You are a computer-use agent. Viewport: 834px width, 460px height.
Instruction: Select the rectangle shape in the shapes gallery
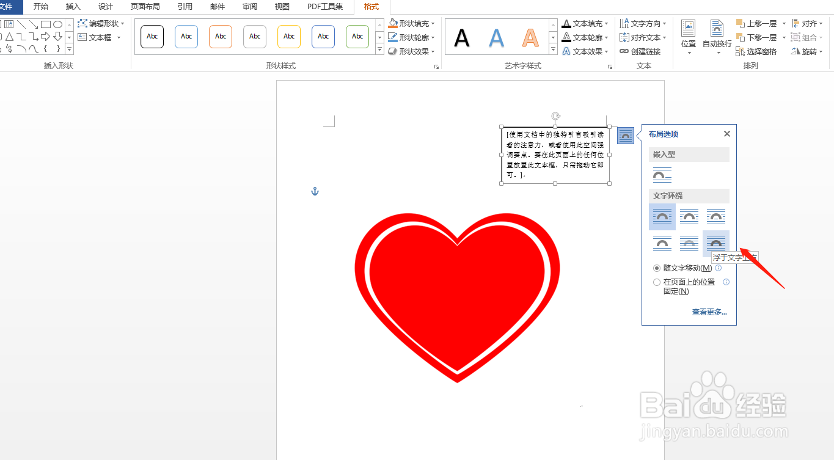pos(46,24)
